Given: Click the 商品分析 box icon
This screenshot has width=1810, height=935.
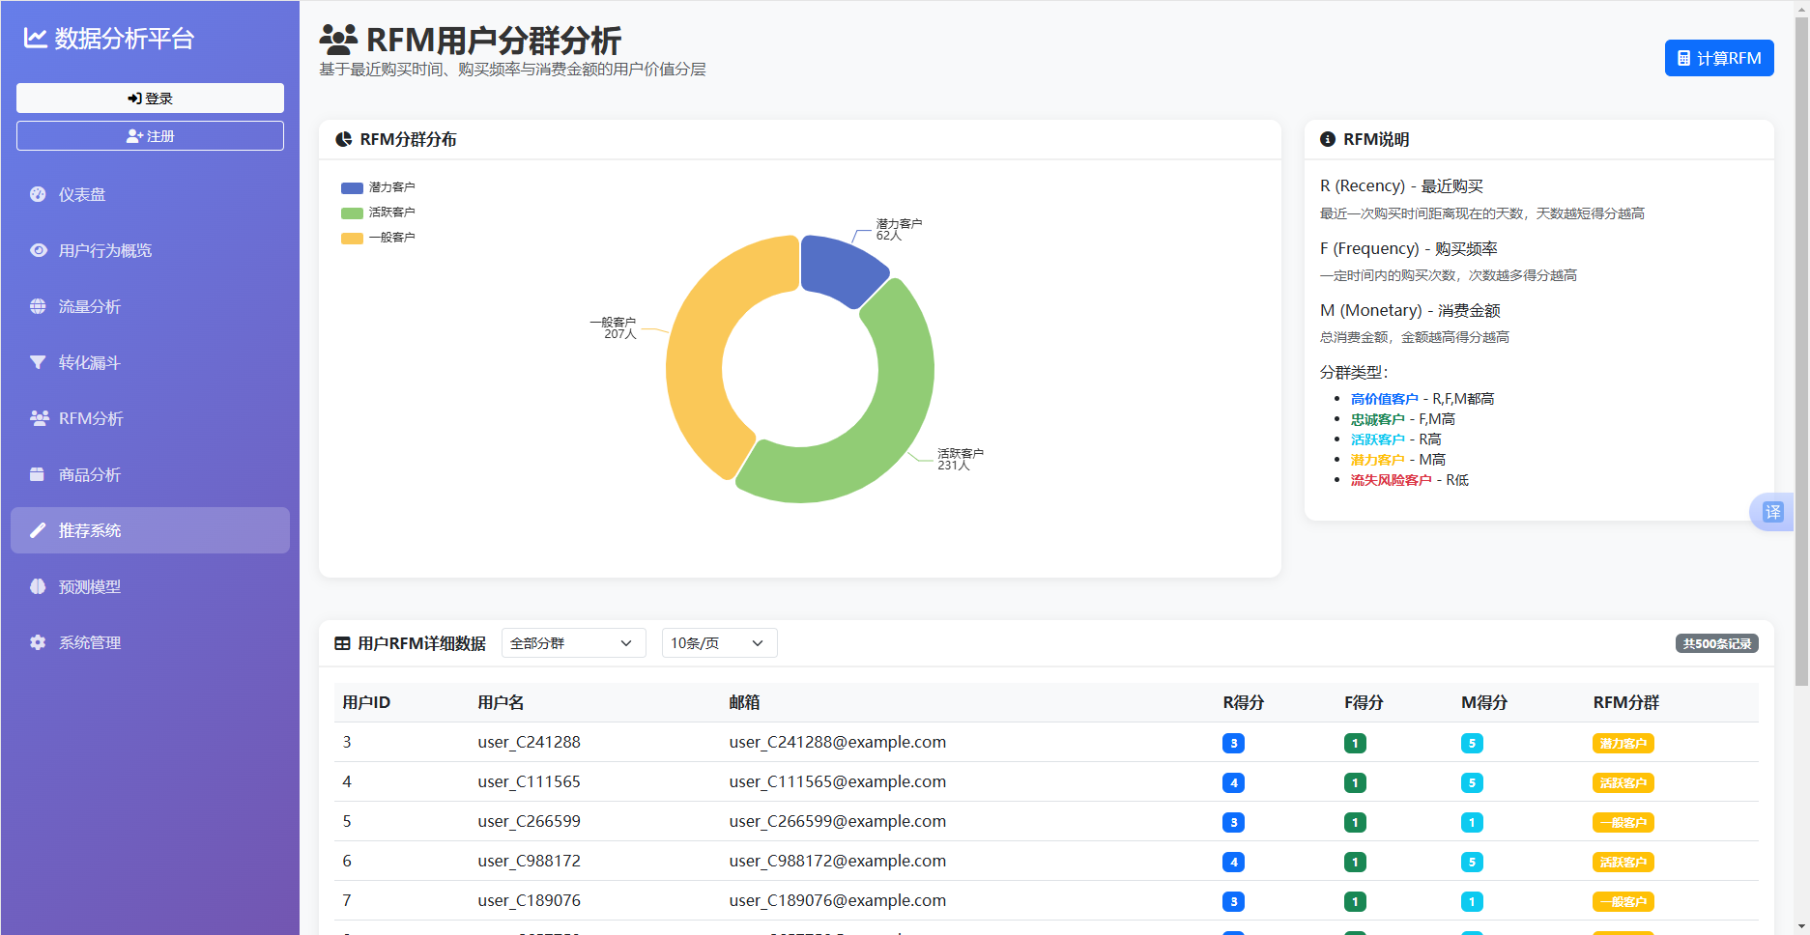Looking at the screenshot, I should coord(38,474).
